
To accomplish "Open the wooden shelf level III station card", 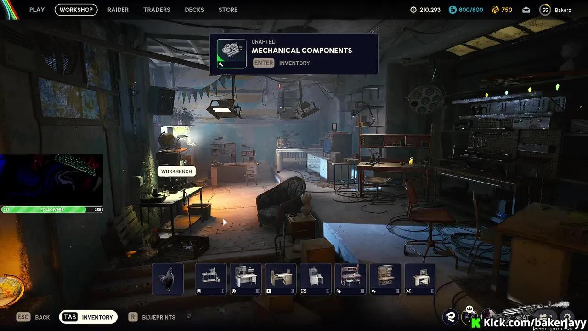I will tap(385, 279).
